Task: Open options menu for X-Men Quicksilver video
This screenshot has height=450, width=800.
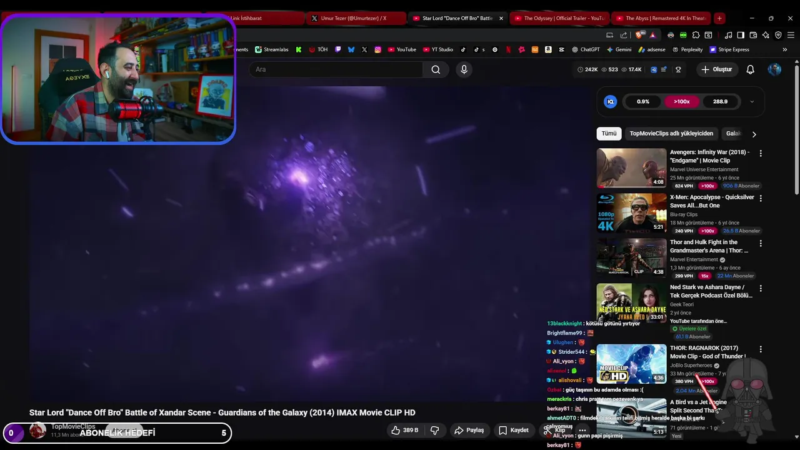Action: click(761, 198)
